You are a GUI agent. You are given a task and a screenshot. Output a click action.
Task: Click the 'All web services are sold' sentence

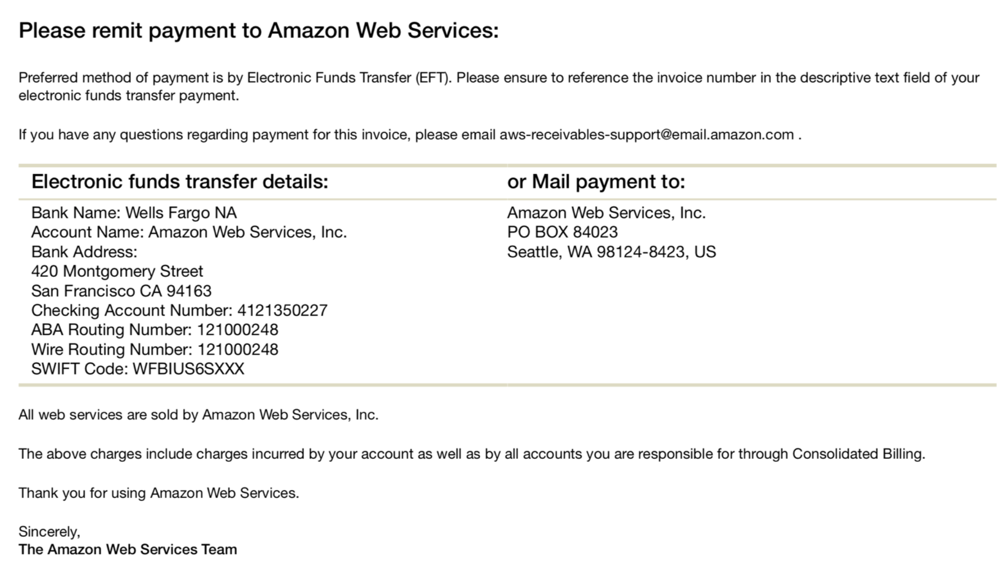click(198, 415)
